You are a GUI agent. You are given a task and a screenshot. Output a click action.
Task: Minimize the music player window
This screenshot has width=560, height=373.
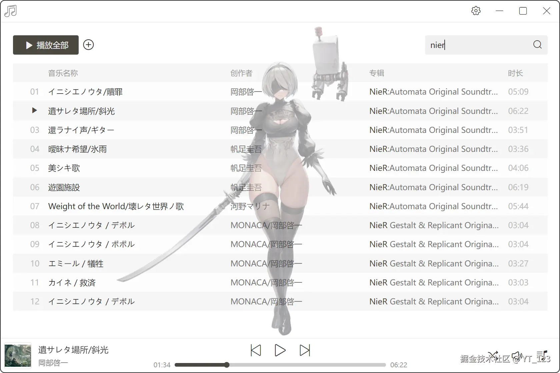(499, 11)
